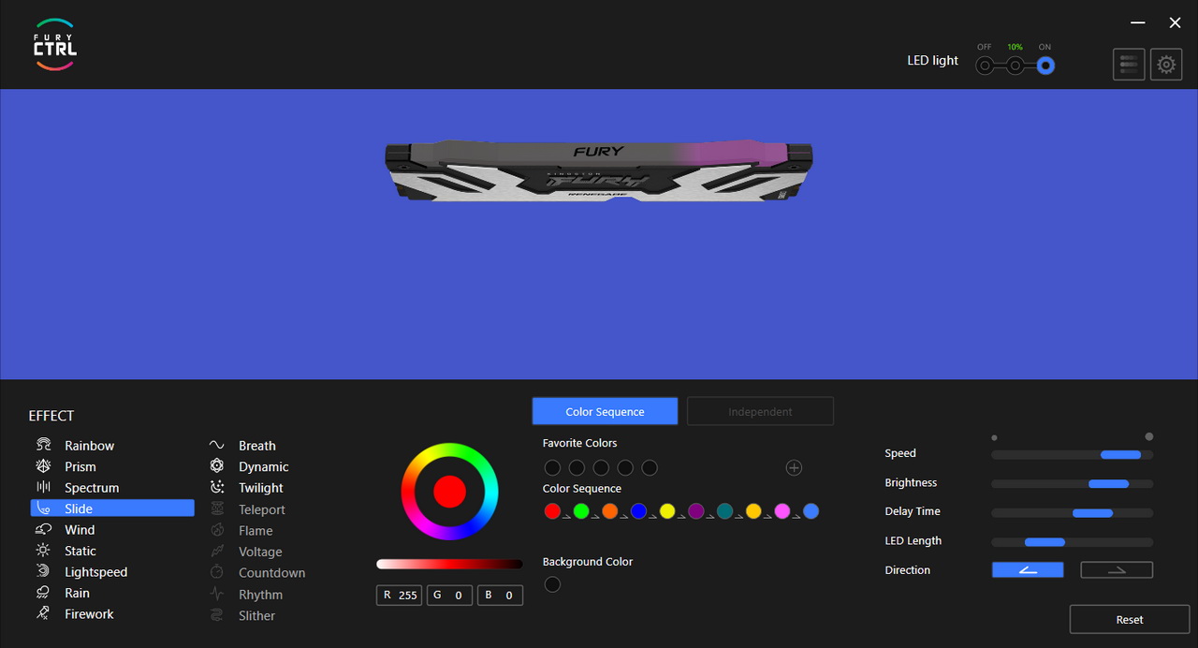Select red swatch in Color Sequence

pyautogui.click(x=552, y=510)
